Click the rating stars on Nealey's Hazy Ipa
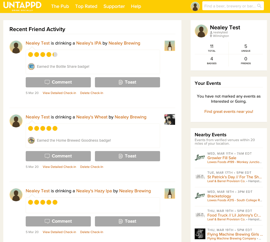This screenshot has width=270, height=242. click(x=43, y=202)
